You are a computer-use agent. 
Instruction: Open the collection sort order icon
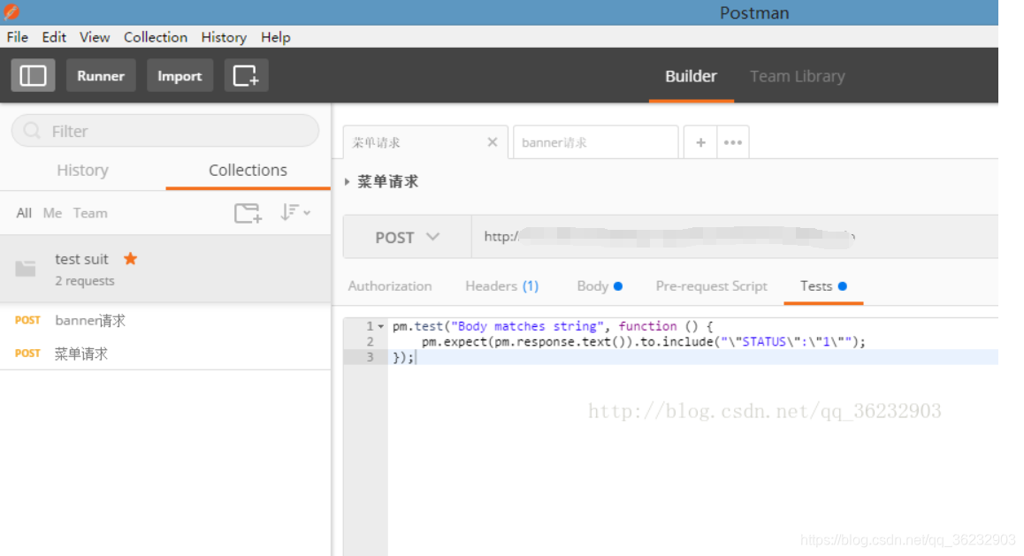(x=295, y=212)
